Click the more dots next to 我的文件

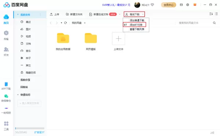click(x=40, y=15)
